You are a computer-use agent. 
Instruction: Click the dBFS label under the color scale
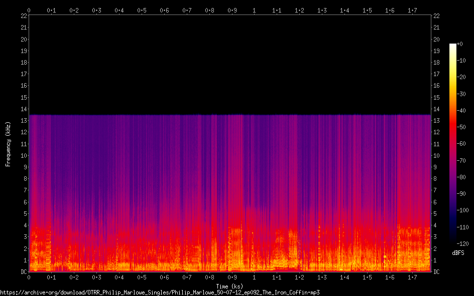(458, 254)
